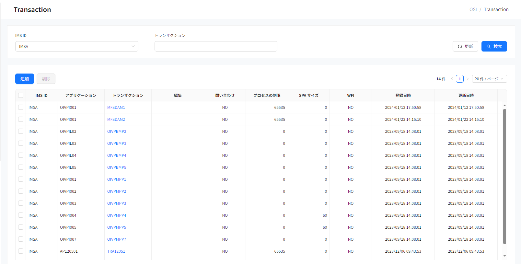Click the 更新 refresh button
Image resolution: width=521 pixels, height=264 pixels.
(x=465, y=46)
